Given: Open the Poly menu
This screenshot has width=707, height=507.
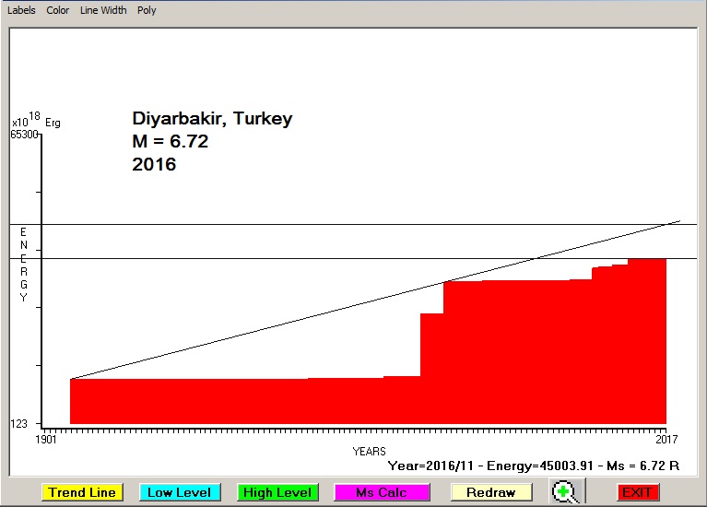Looking at the screenshot, I should pyautogui.click(x=147, y=10).
